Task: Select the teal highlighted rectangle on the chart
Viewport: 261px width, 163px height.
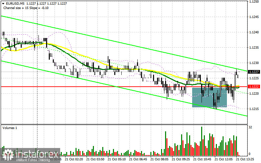Action: (x=210, y=97)
